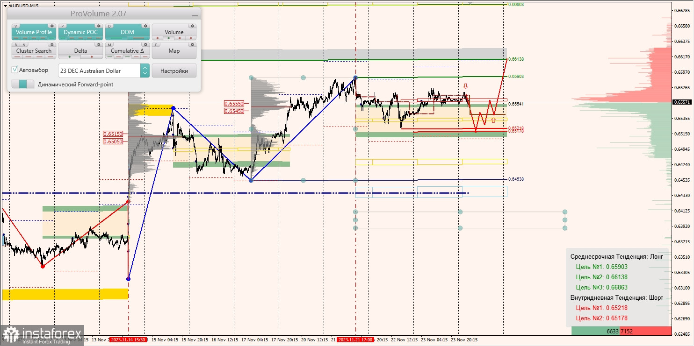This screenshot has height=346, width=694.
Task: Open Cumulative Δ gear settings
Action: 145,45
